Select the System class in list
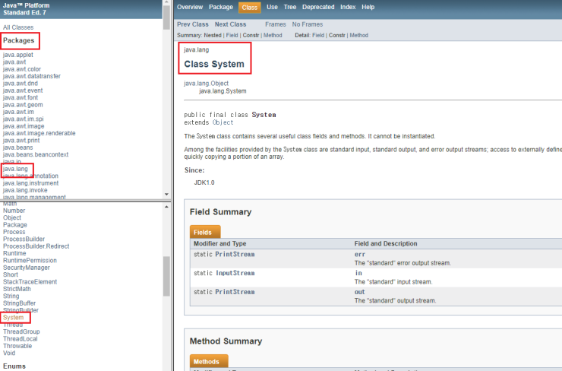The height and width of the screenshot is (371, 562). point(13,318)
